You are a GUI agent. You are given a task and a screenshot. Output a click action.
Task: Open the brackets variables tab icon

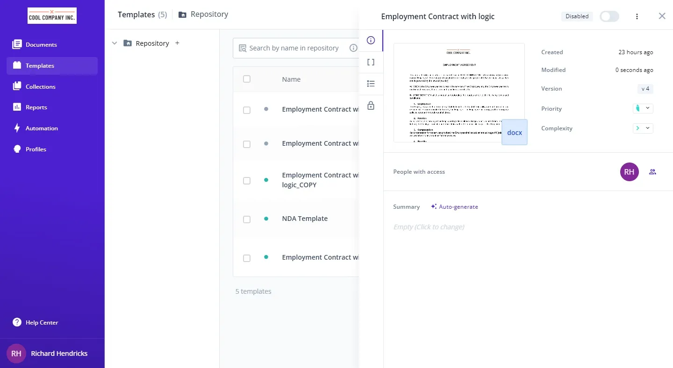(x=371, y=62)
